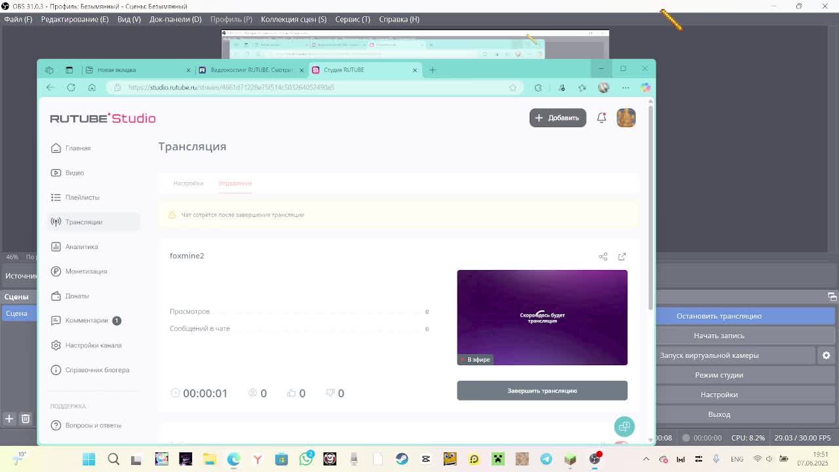The width and height of the screenshot is (839, 472).
Task: Open Windows taskbar search
Action: pos(113,459)
